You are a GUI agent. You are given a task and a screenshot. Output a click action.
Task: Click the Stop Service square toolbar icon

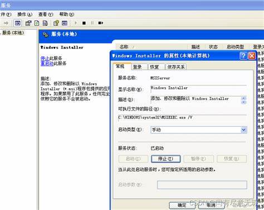click(84, 23)
